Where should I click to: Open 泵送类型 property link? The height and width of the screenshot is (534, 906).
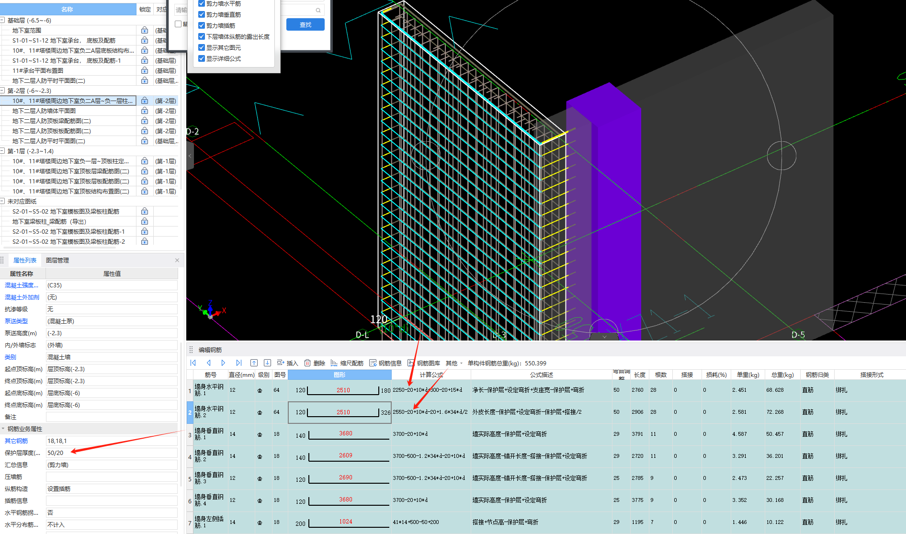pos(16,321)
